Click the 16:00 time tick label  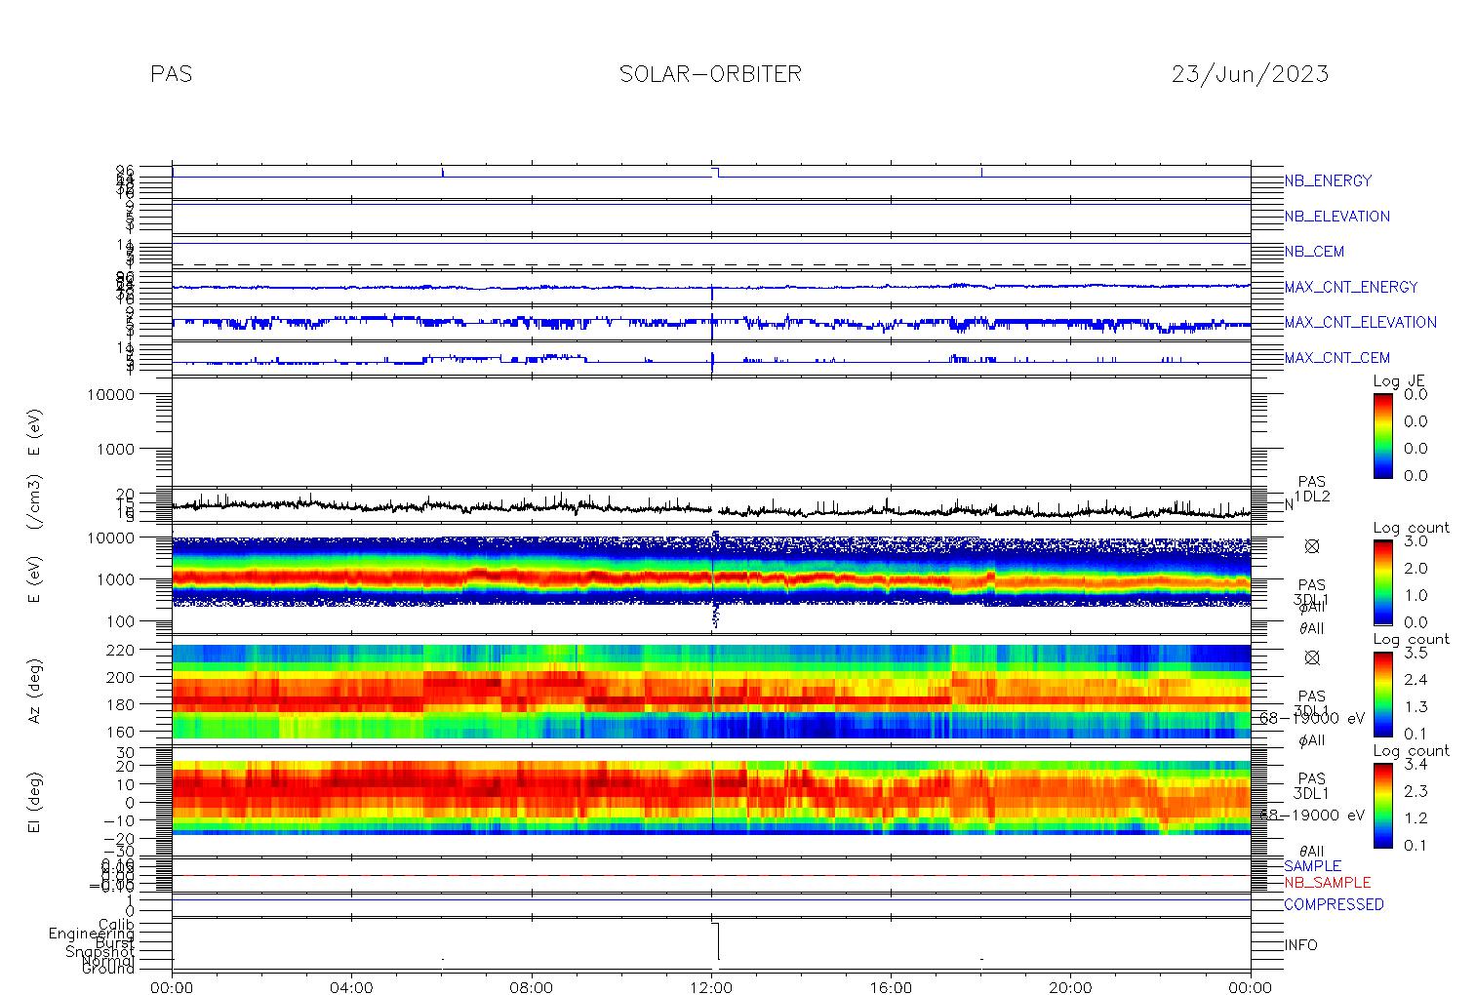click(891, 987)
